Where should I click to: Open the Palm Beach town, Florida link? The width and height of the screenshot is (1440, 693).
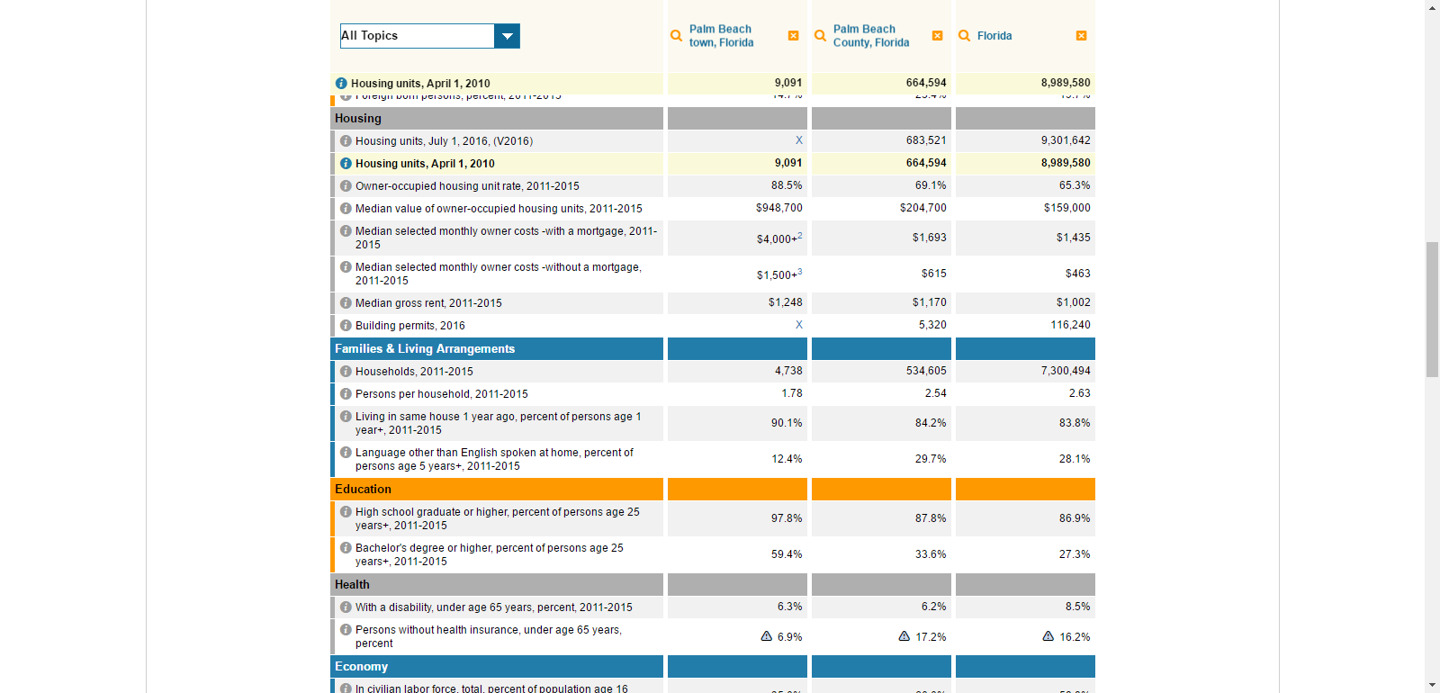[x=722, y=36]
